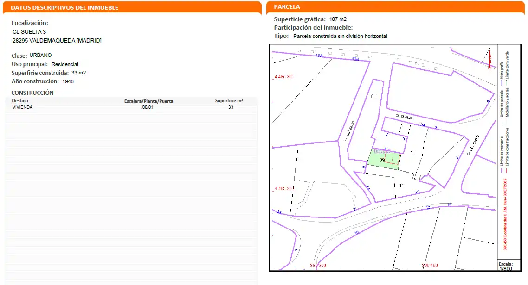Click the 'Superficie construida:' label
Viewport: 528px width, 285px height.
[x=40, y=73]
